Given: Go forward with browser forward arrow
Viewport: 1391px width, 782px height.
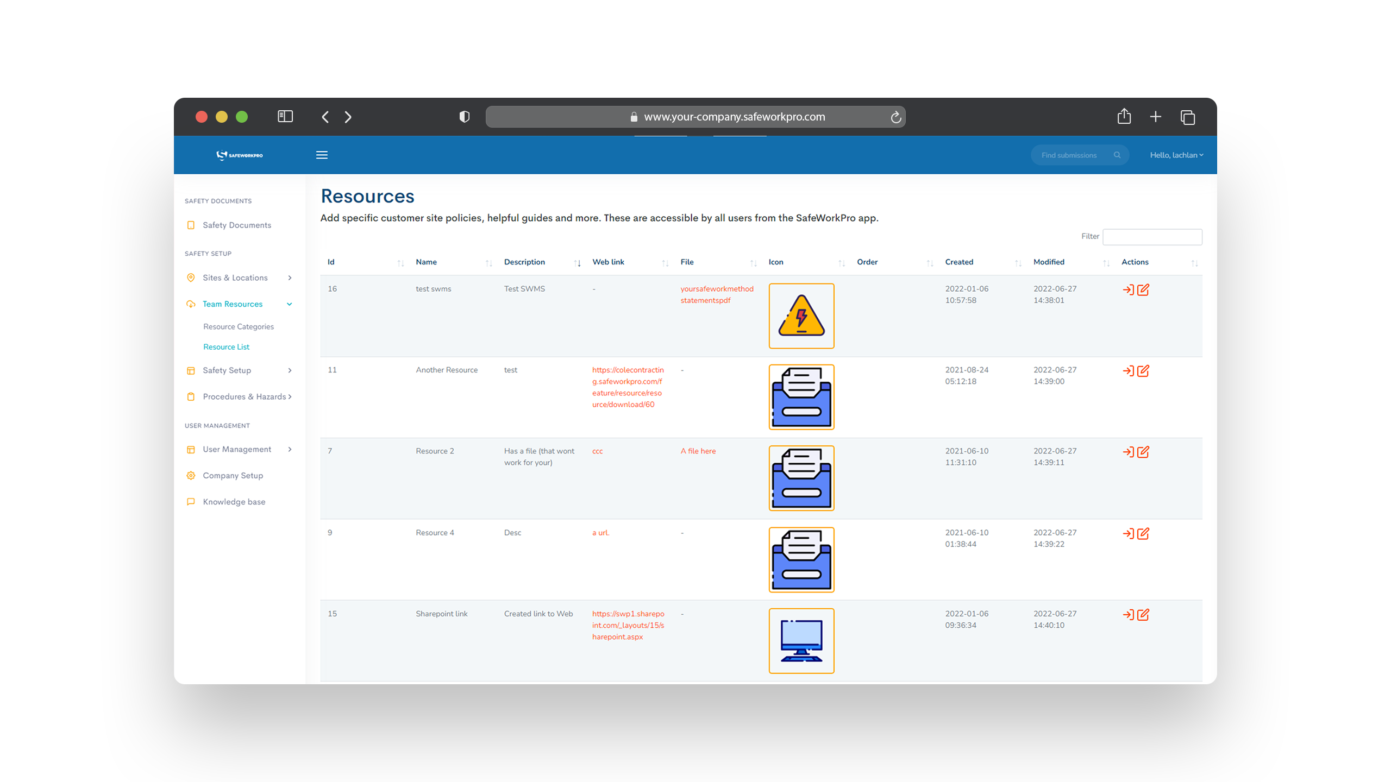Looking at the screenshot, I should click(x=348, y=117).
